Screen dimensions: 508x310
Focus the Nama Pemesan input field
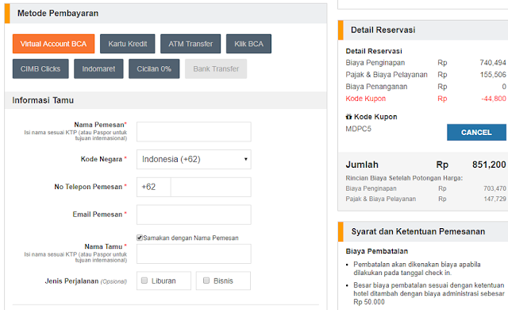pos(194,132)
